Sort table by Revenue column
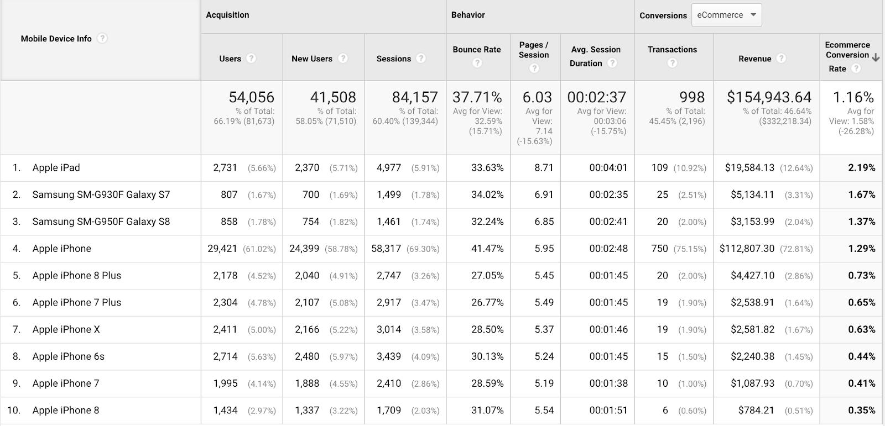This screenshot has height=426, width=885. point(754,59)
